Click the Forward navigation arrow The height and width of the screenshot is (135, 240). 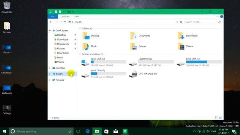point(57,22)
